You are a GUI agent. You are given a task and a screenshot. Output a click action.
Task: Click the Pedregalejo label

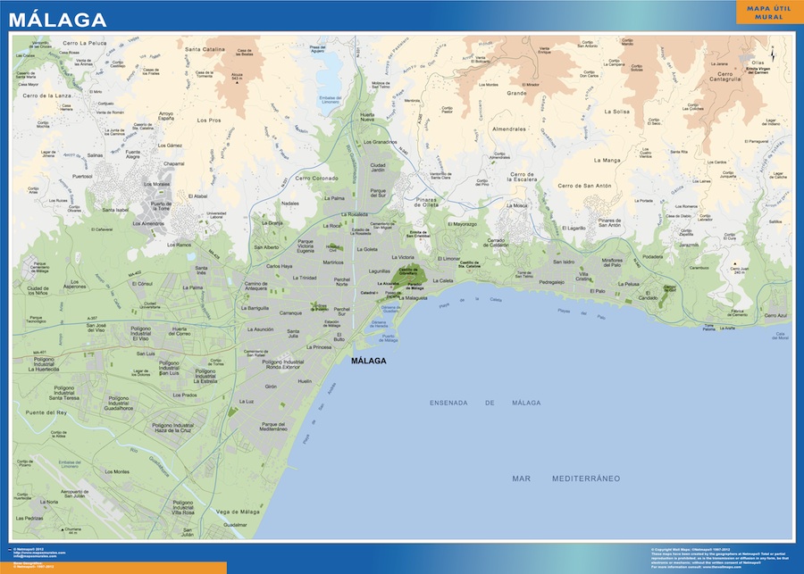point(552,282)
